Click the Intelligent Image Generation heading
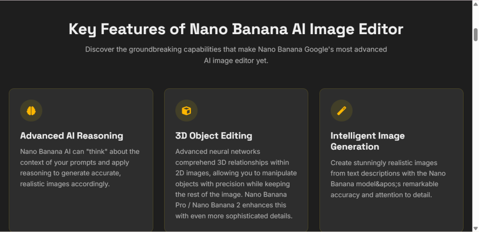The image size is (479, 232). tap(368, 141)
